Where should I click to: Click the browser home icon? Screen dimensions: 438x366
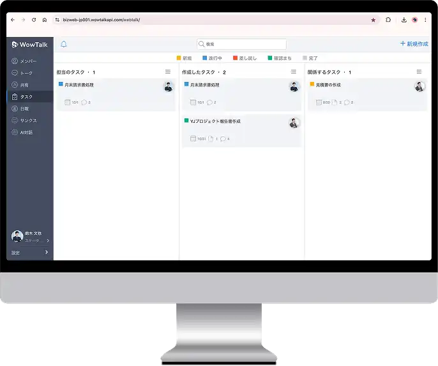45,20
